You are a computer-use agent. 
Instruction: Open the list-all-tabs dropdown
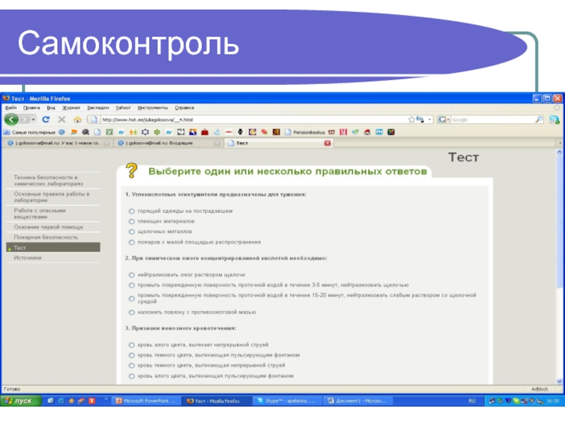(x=559, y=143)
